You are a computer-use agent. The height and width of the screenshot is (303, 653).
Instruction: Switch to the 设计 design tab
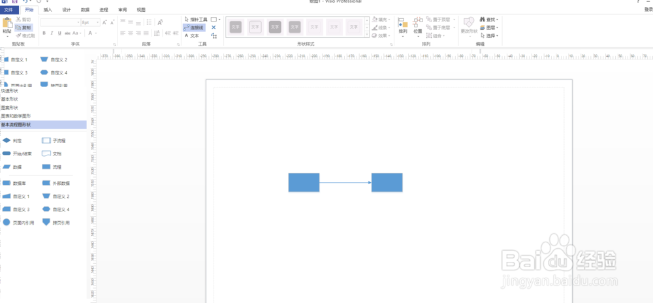pos(66,10)
